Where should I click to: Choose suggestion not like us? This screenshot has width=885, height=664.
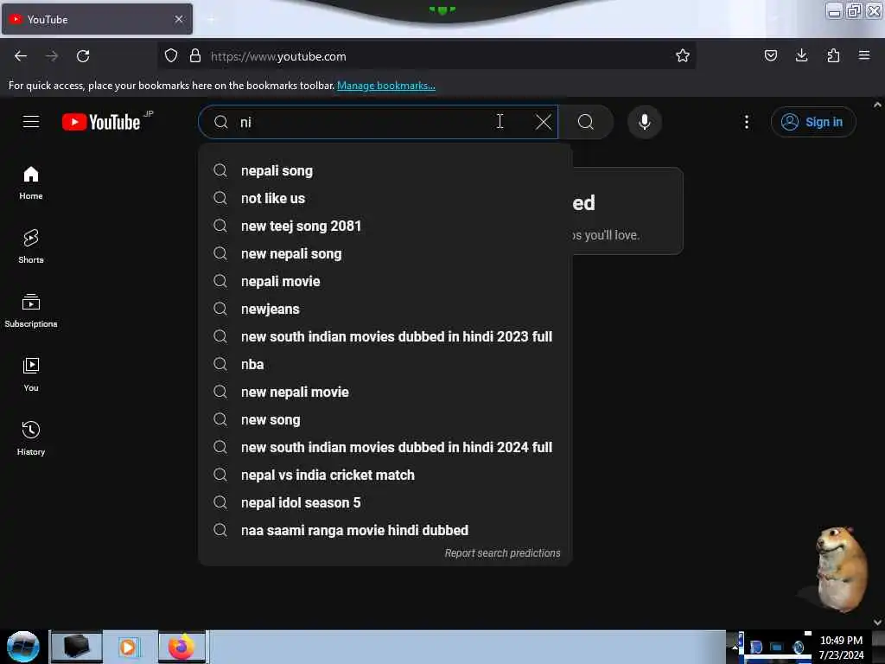pos(385,198)
